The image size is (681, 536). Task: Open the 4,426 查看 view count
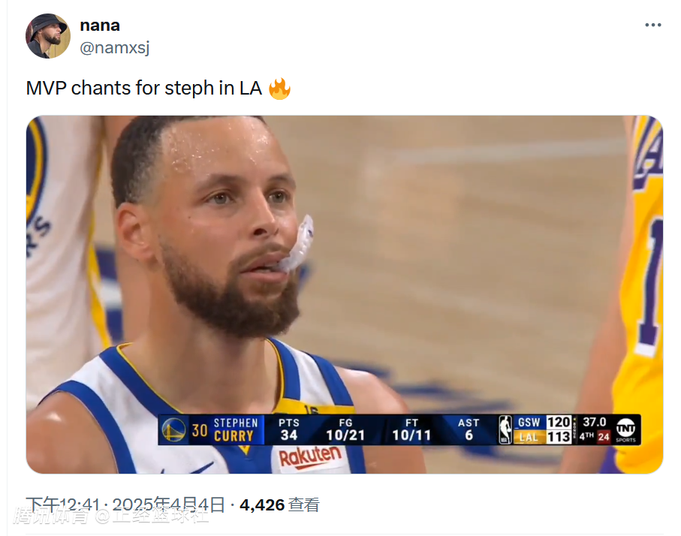pos(279,505)
